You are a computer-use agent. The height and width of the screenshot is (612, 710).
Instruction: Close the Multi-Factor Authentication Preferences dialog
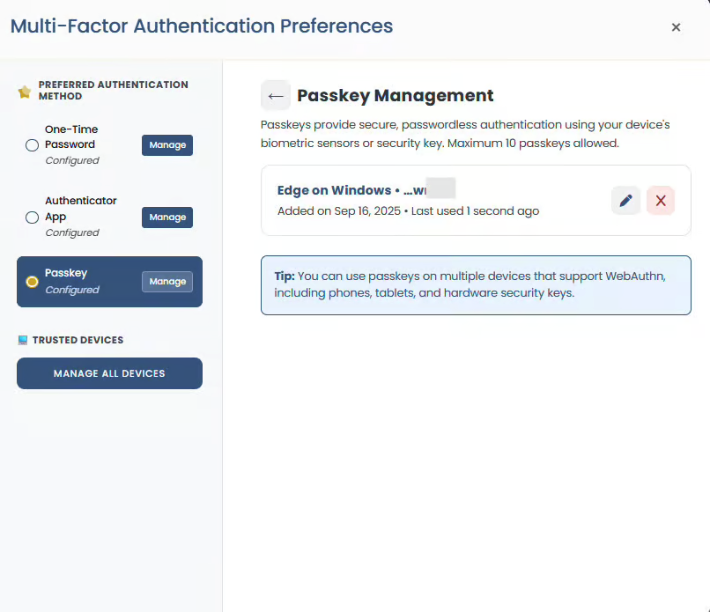click(x=676, y=27)
